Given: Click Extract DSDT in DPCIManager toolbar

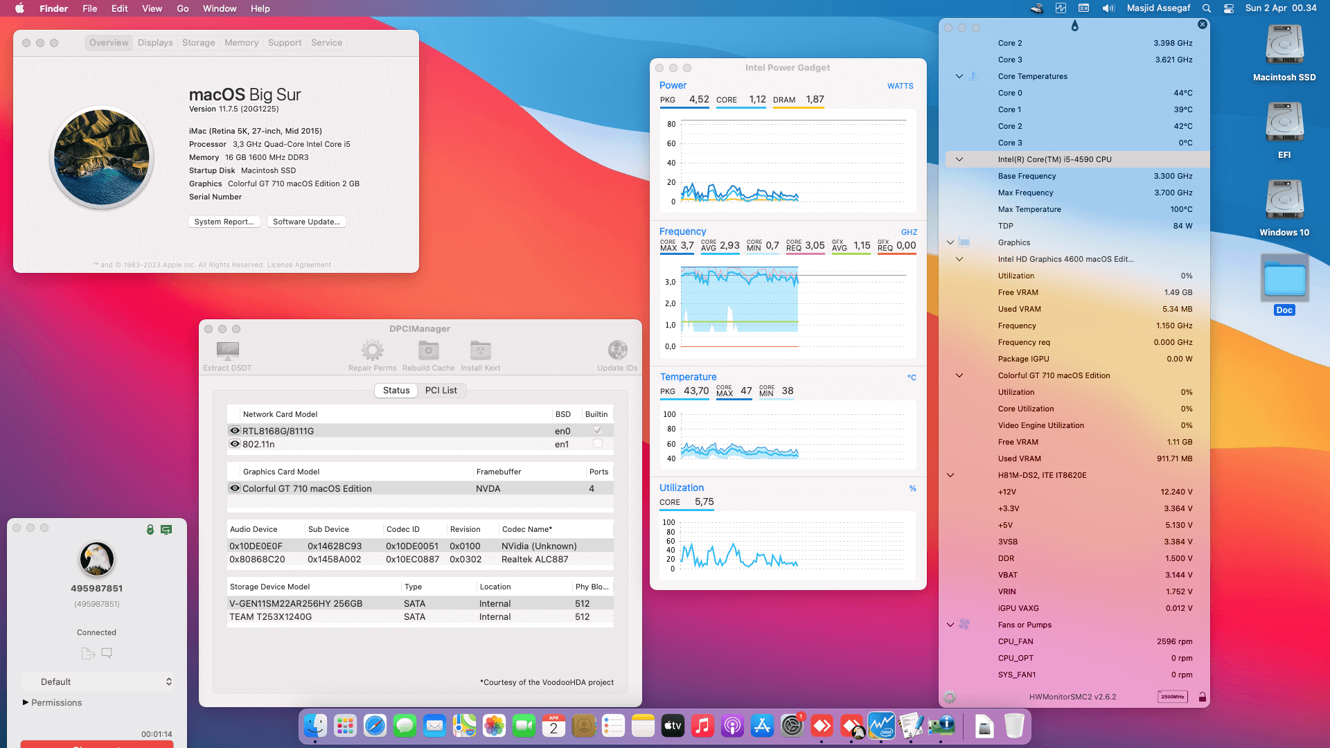Looking at the screenshot, I should 227,356.
